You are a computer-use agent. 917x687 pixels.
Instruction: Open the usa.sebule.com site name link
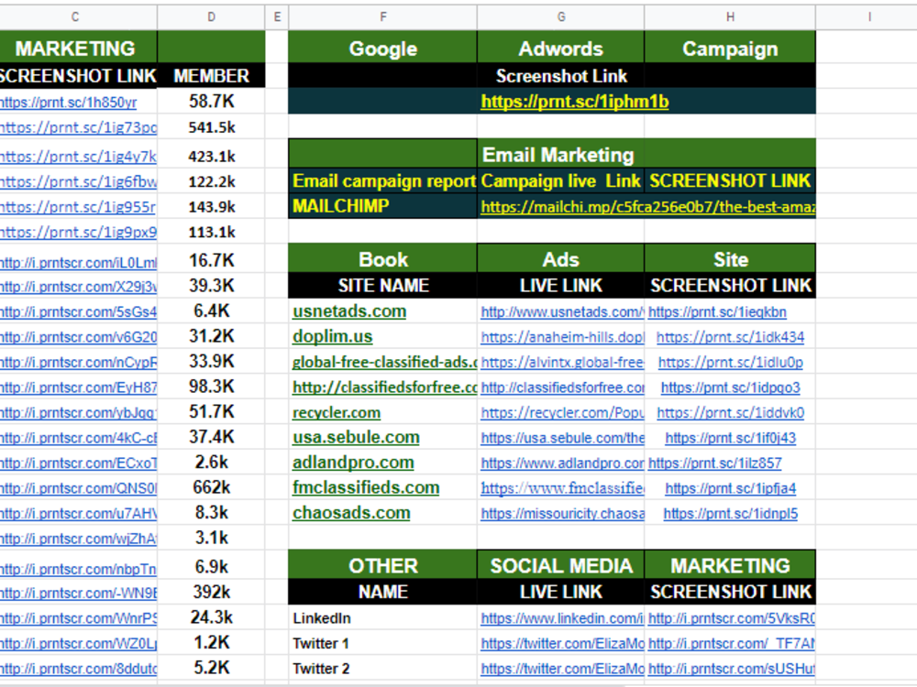356,438
